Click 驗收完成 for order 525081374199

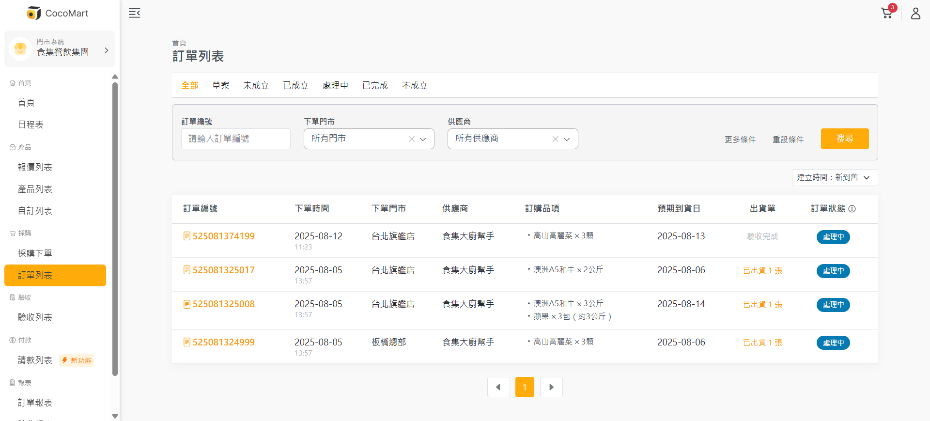tap(762, 236)
